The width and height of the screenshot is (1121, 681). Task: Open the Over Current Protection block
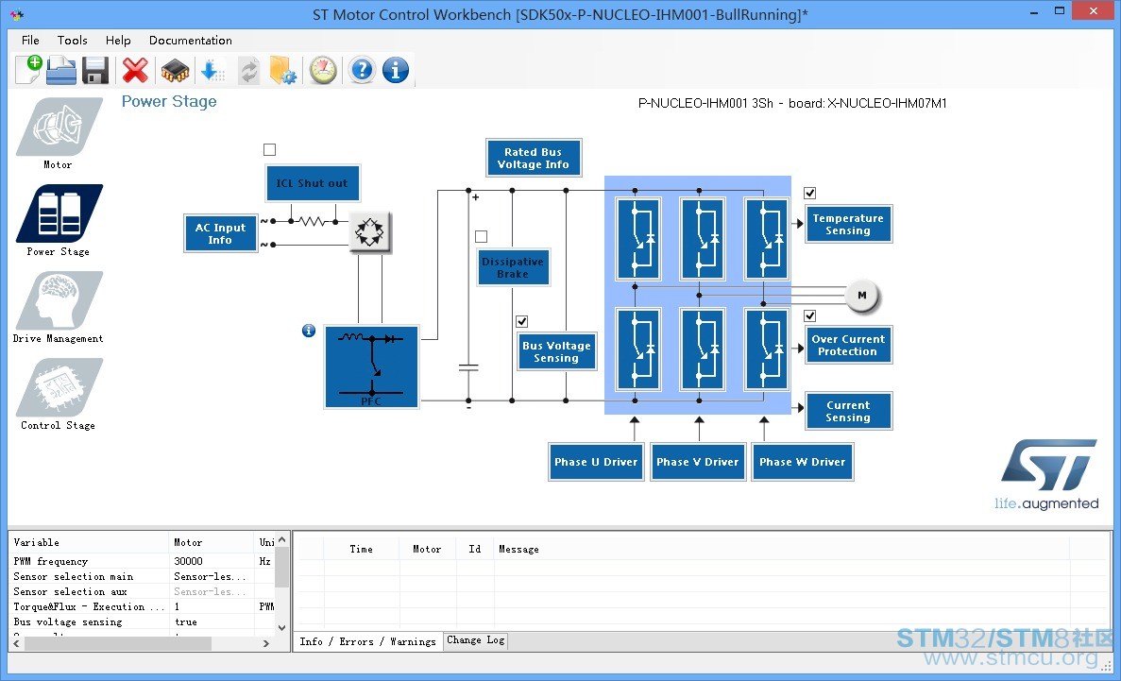pos(849,345)
